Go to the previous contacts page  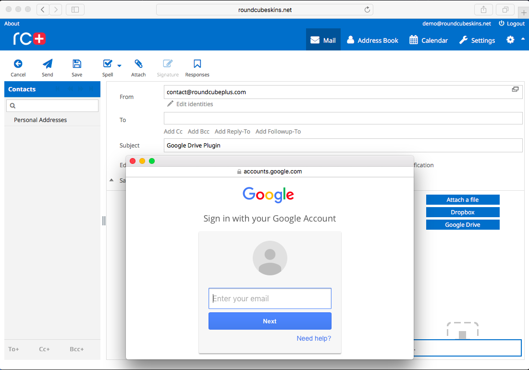point(70,89)
